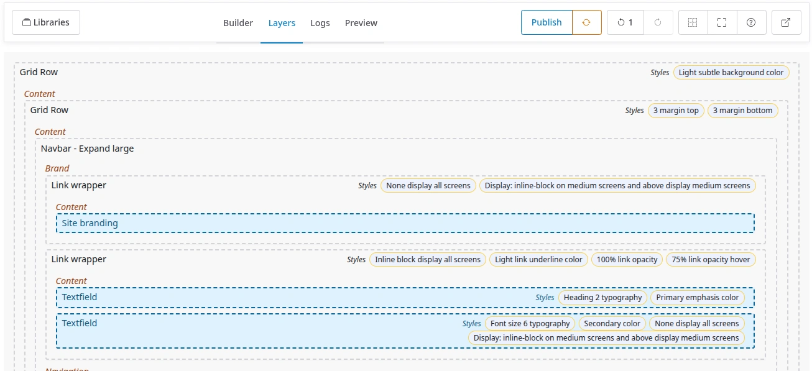Click the Primary emphasis color style tag
Viewport: 812px width, 371px height.
point(697,298)
